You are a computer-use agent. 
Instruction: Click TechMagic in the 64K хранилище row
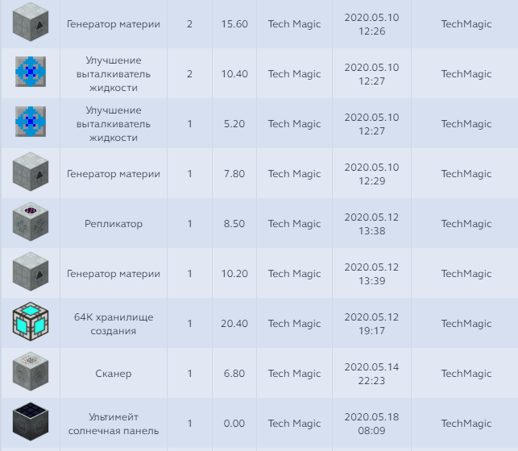tap(466, 324)
